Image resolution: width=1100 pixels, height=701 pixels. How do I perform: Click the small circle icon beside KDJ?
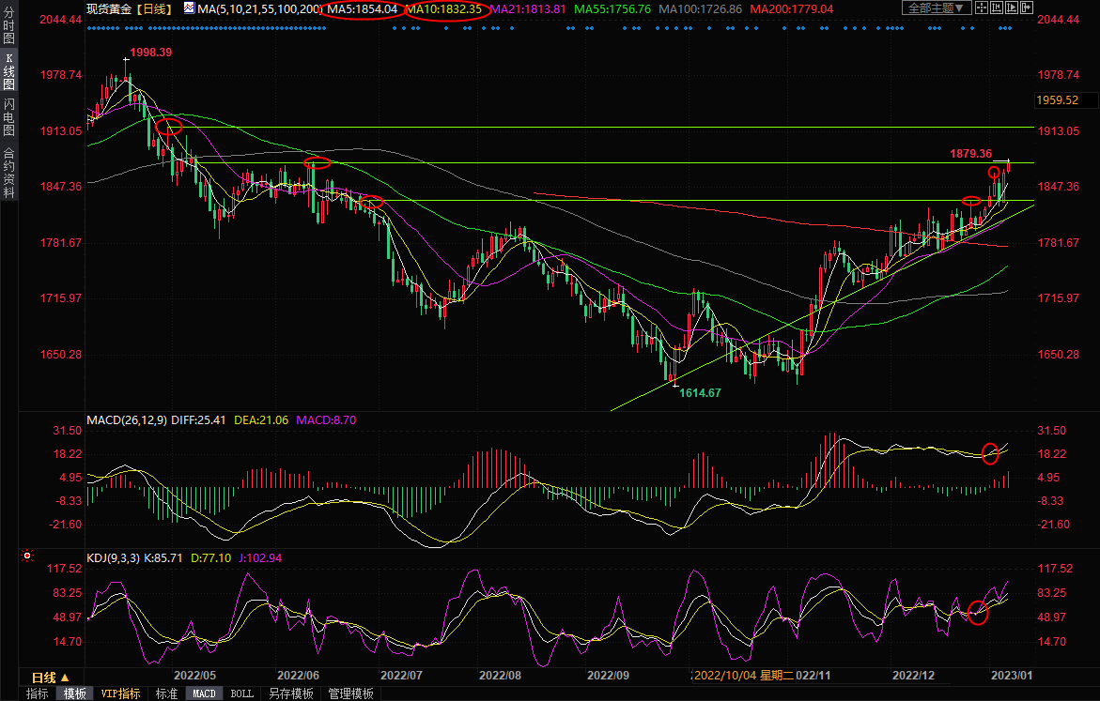coord(28,557)
